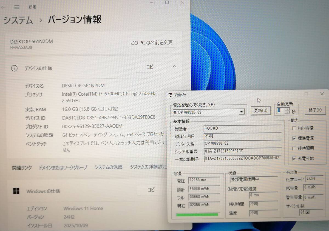Increase the 自動更新 interval with the up arrow

point(287,109)
